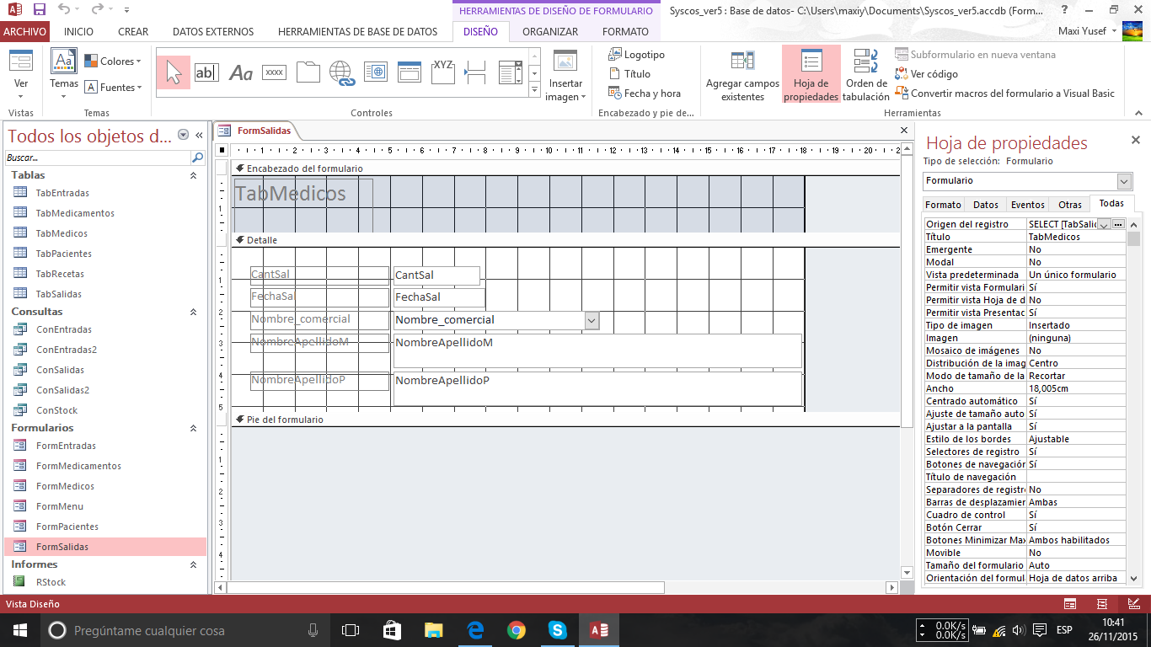Toggle the Hoja de propiedades pane

[811, 76]
